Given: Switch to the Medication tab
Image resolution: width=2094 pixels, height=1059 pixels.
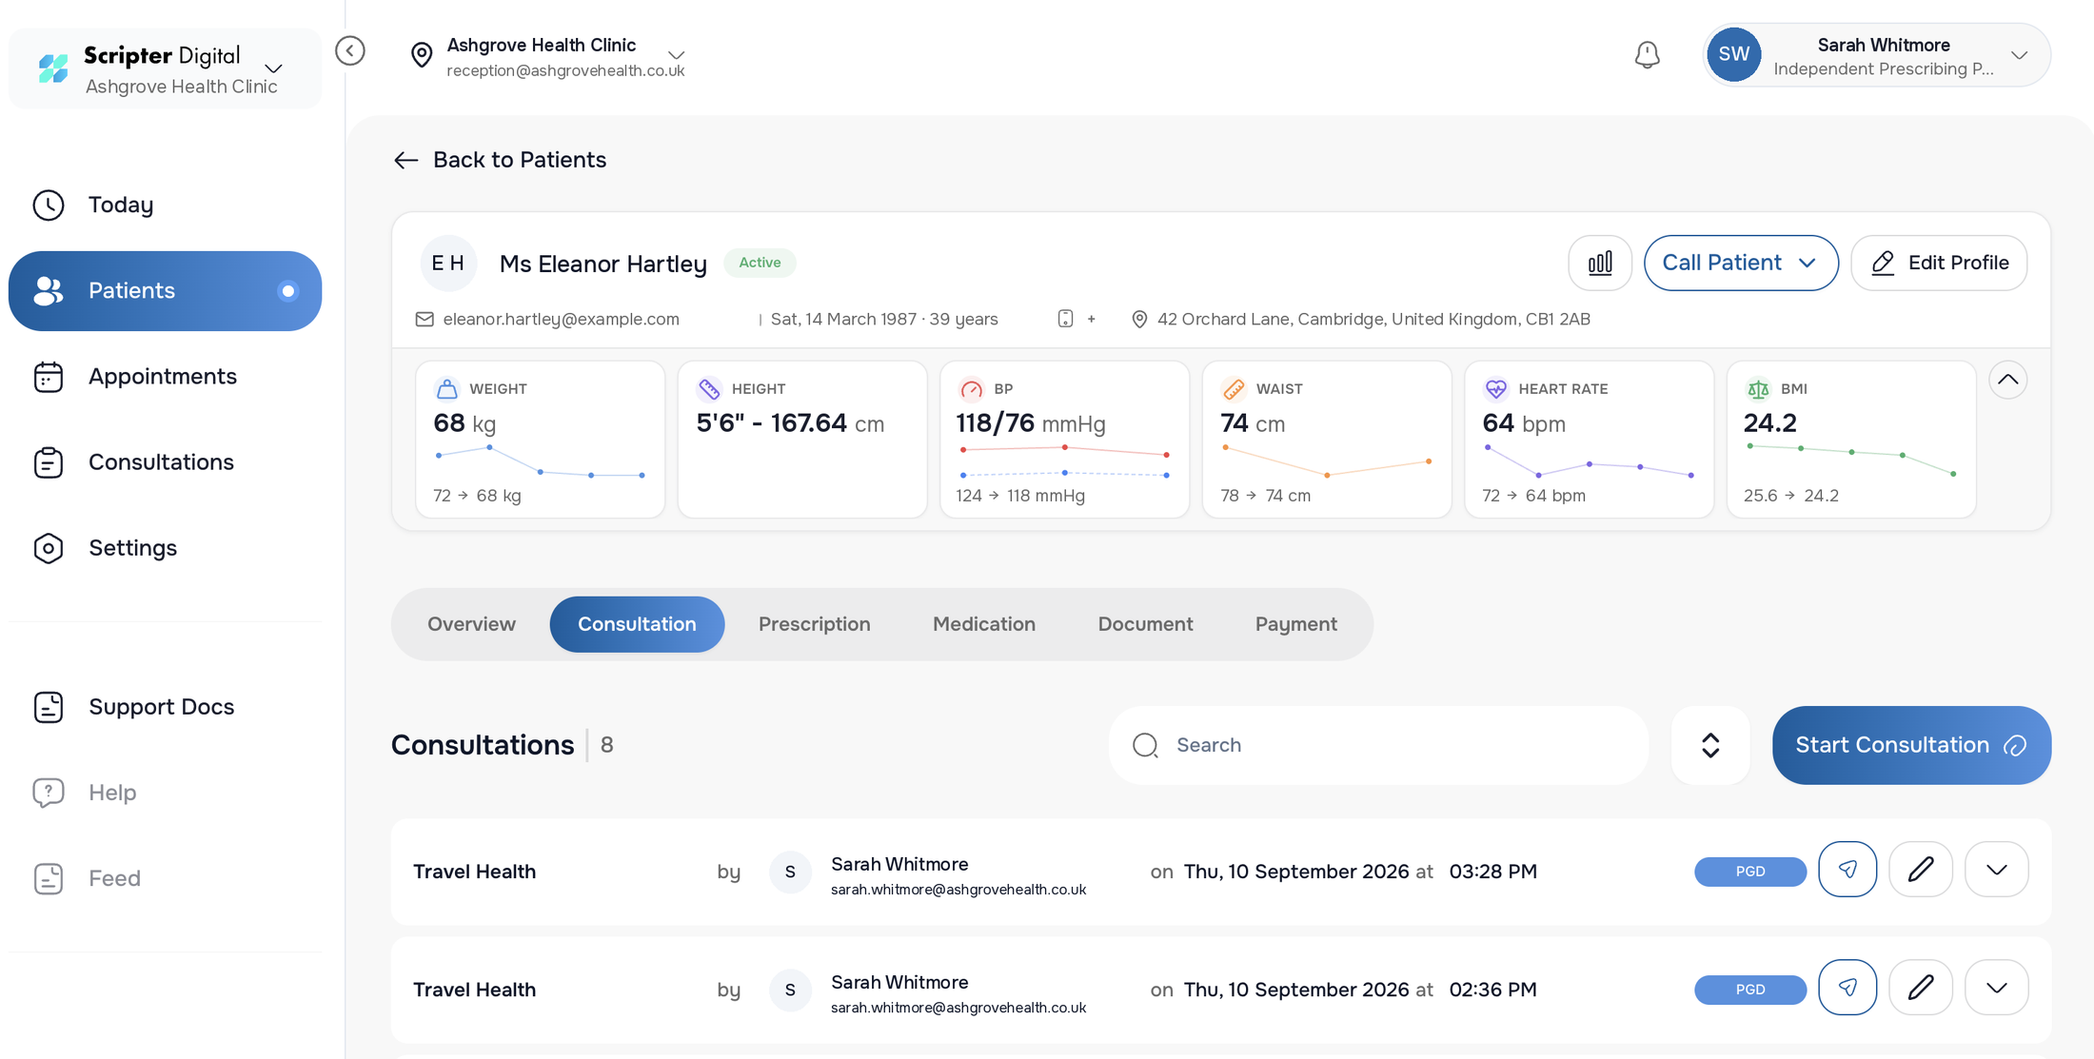Looking at the screenshot, I should coord(984,624).
